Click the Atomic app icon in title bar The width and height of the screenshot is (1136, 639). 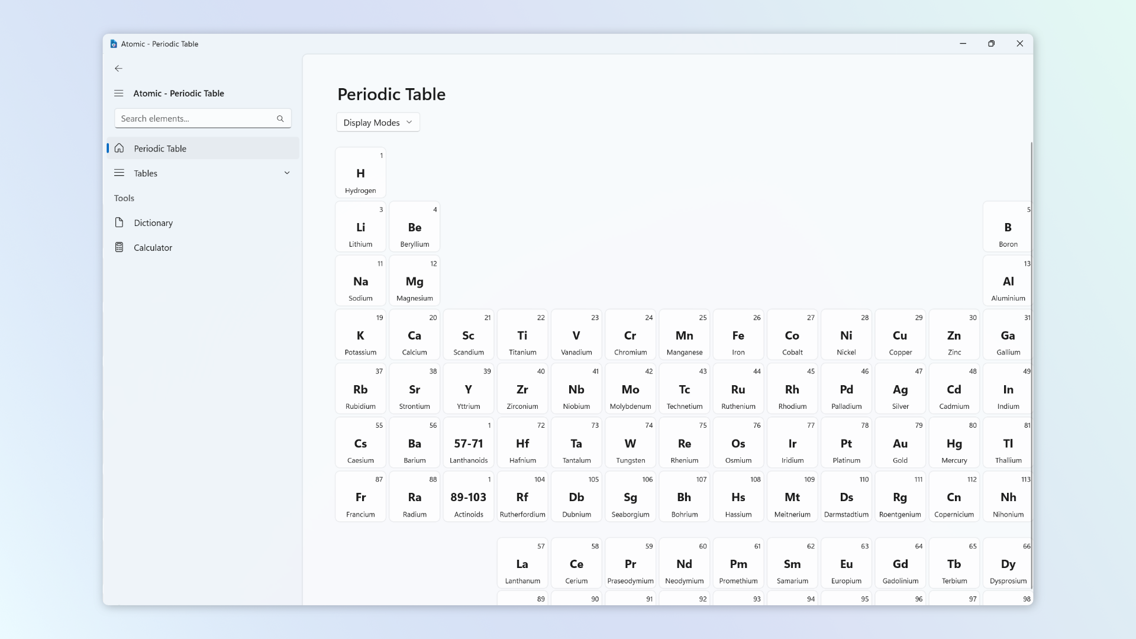[x=114, y=43]
